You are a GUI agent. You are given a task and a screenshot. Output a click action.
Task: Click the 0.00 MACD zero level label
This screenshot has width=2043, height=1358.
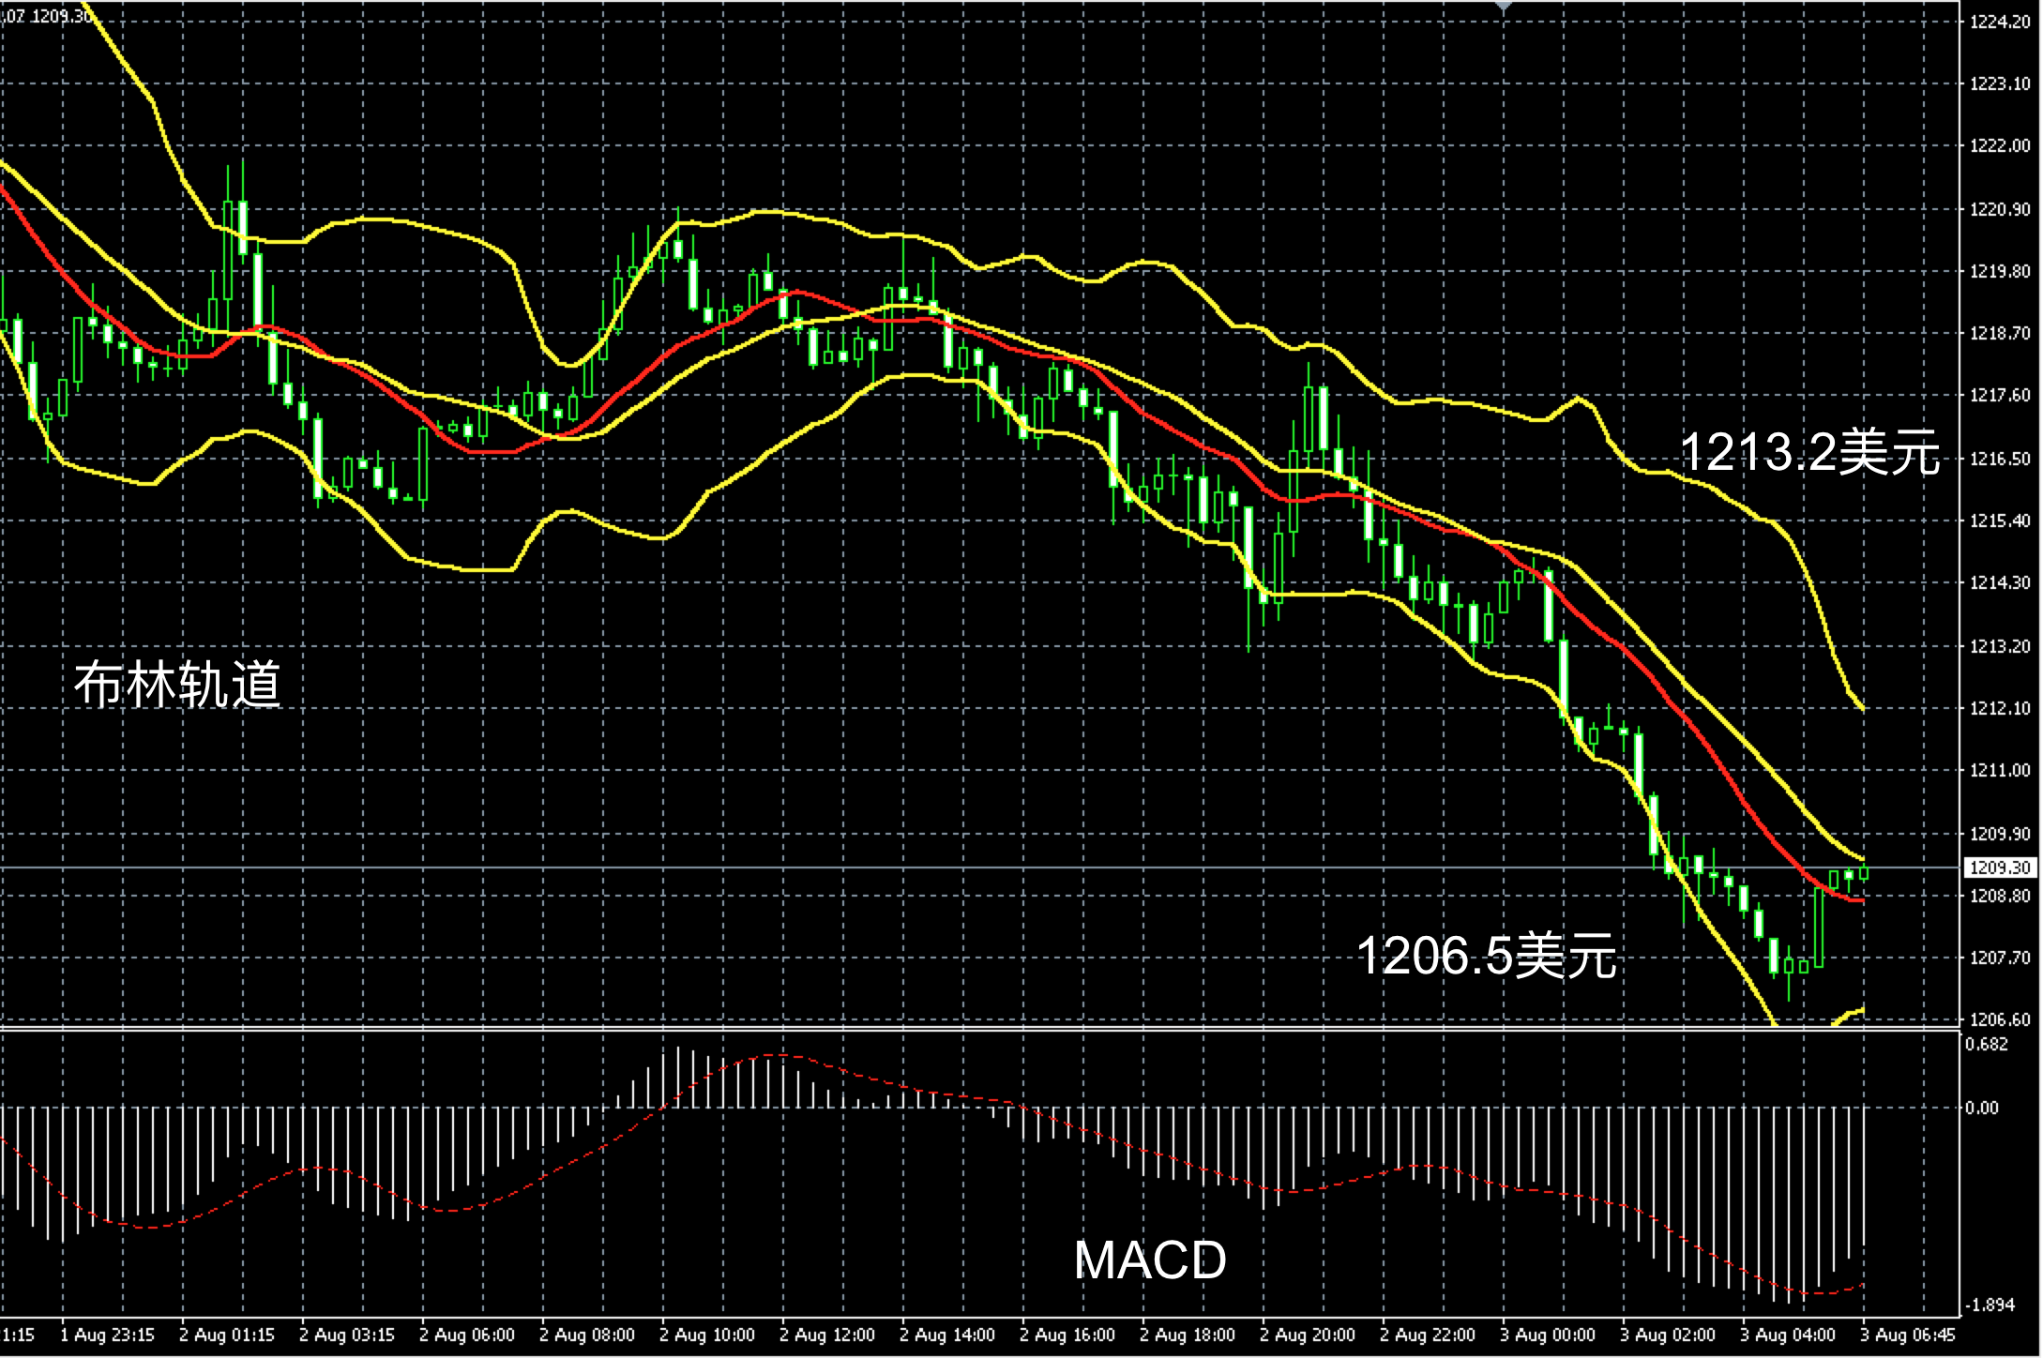[x=1982, y=1108]
